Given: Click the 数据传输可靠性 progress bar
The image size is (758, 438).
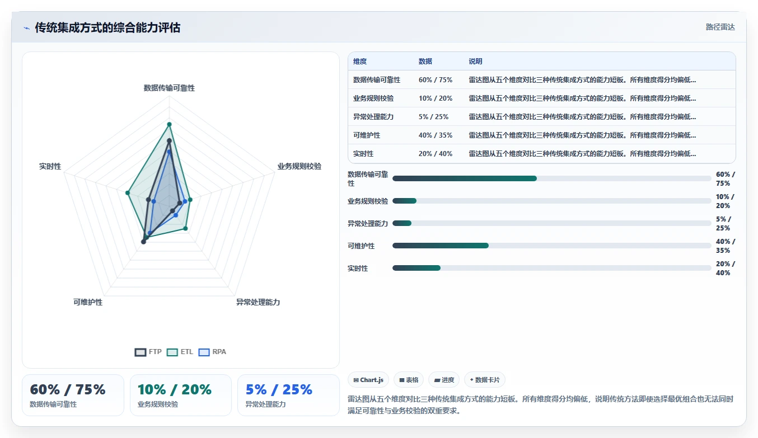Looking at the screenshot, I should coord(552,178).
